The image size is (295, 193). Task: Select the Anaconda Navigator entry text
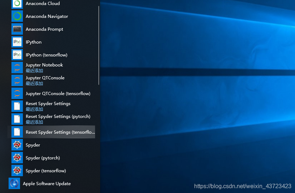click(x=47, y=16)
